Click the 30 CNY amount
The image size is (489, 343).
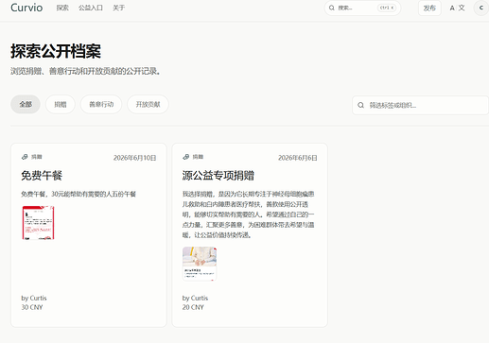tap(32, 307)
